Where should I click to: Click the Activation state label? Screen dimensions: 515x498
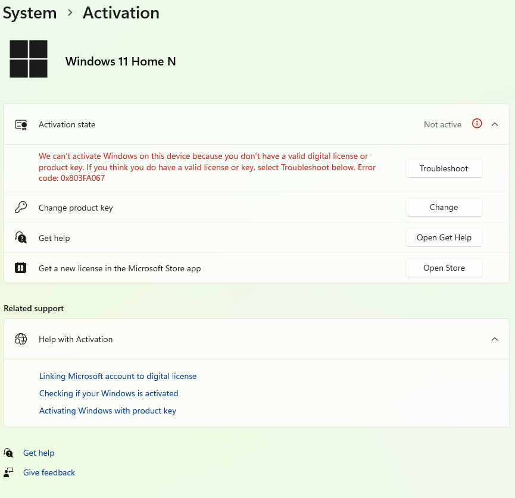coord(67,124)
